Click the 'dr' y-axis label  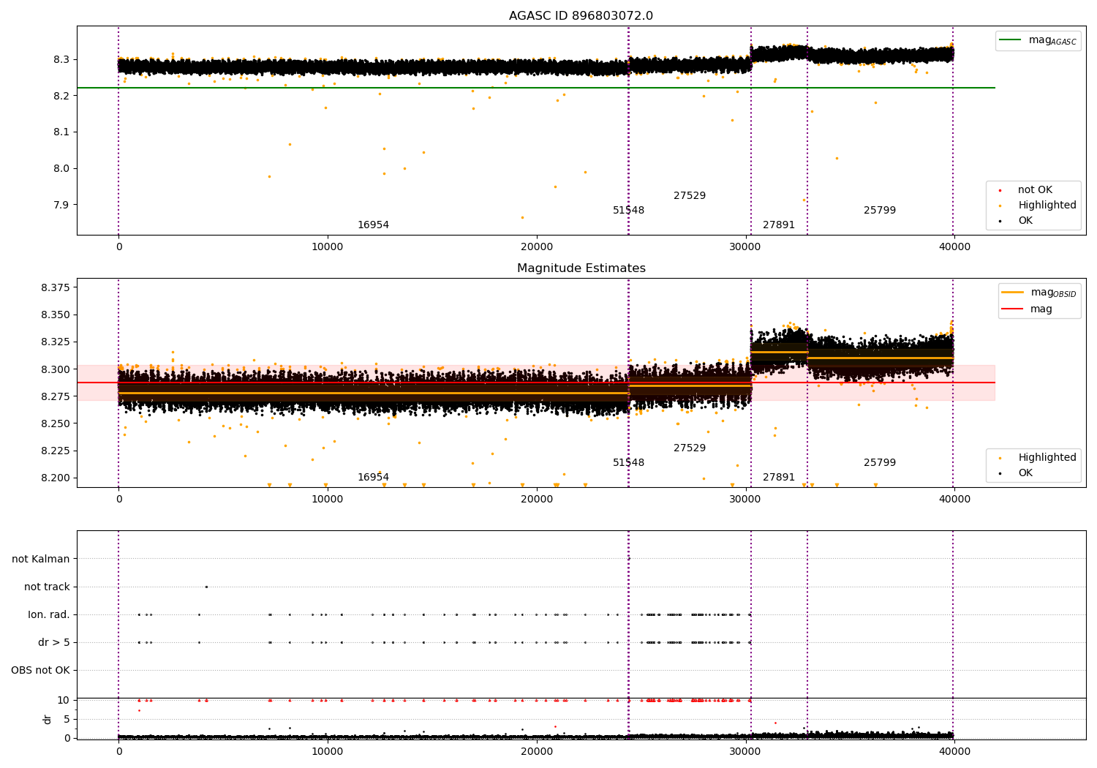point(48,719)
